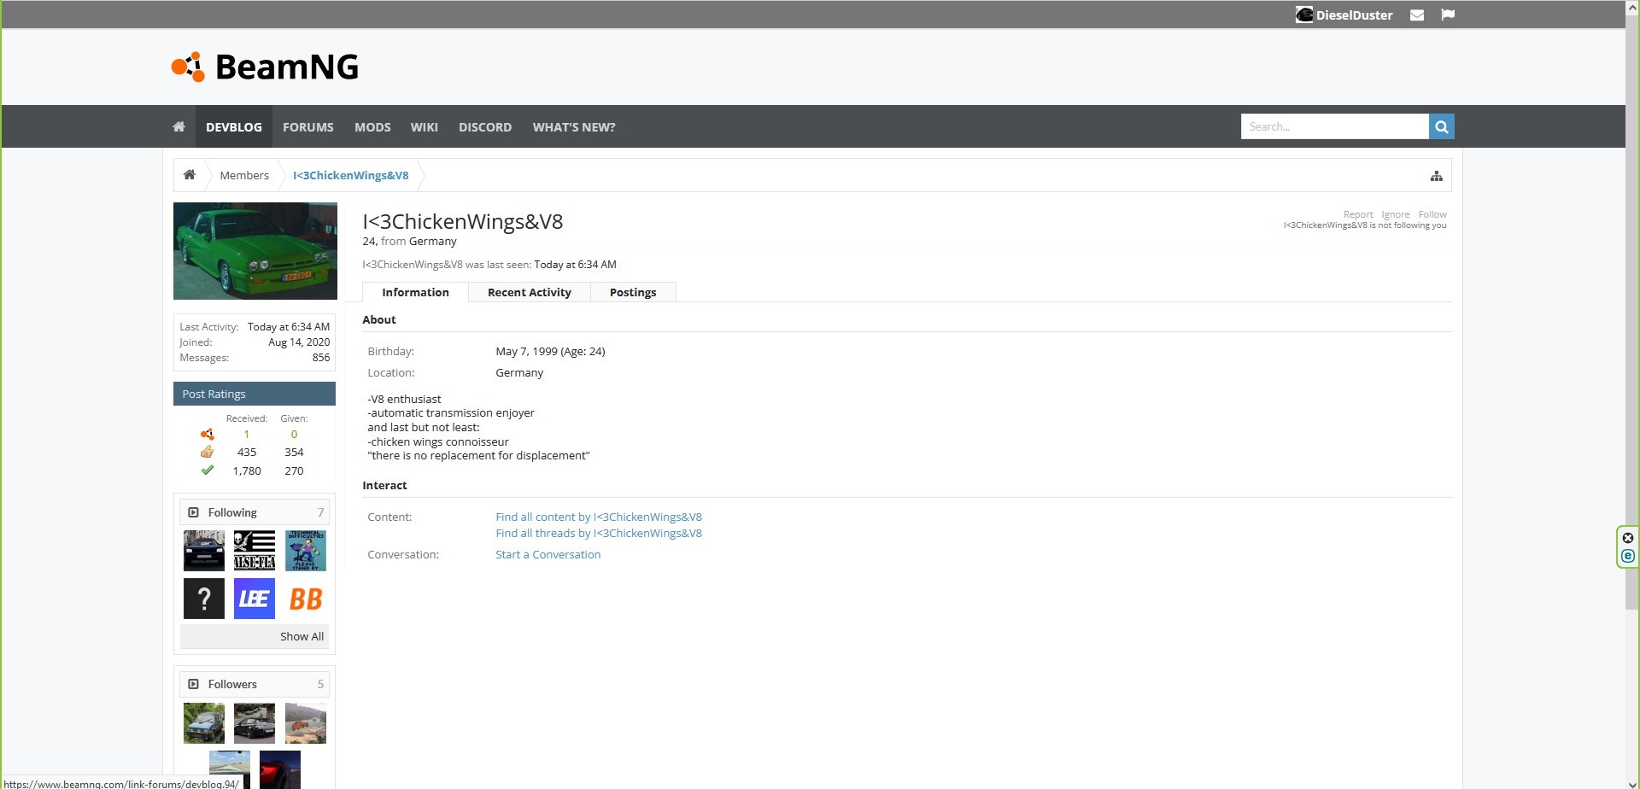
Task: Open the first follower avatar with green car
Action: (x=204, y=723)
